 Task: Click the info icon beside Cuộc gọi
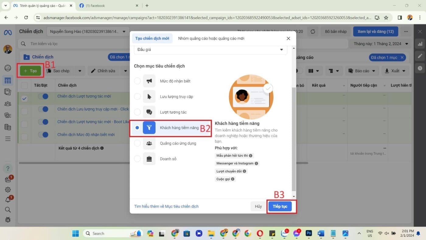click(233, 179)
